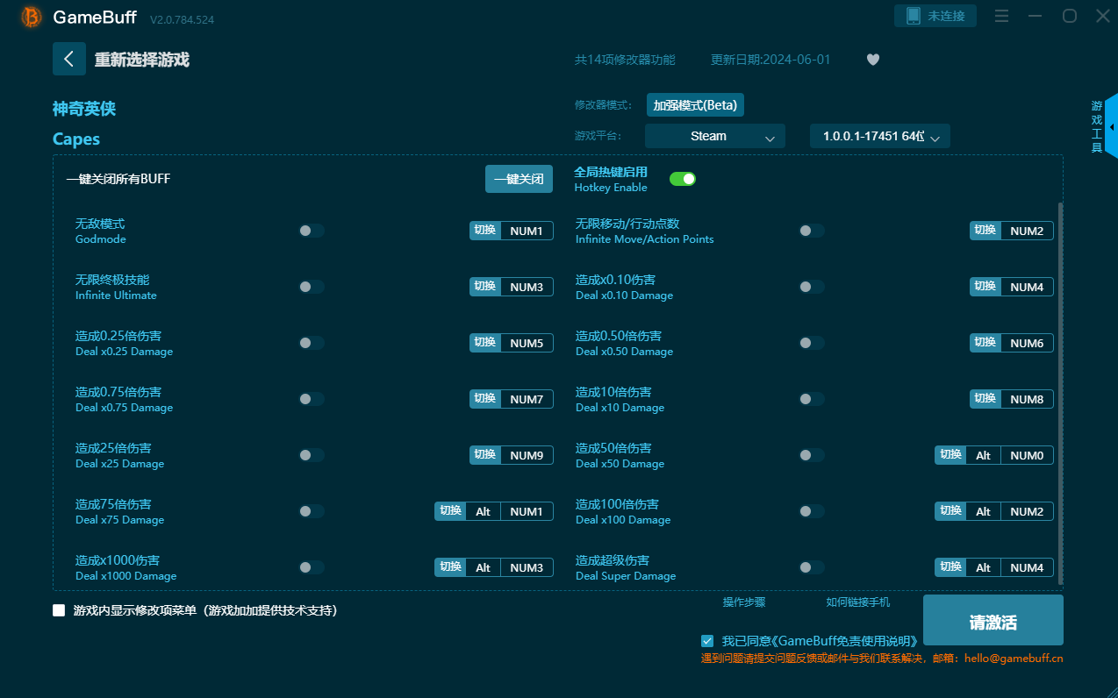Maximize the GameBuff window
This screenshot has width=1118, height=698.
point(1069,16)
